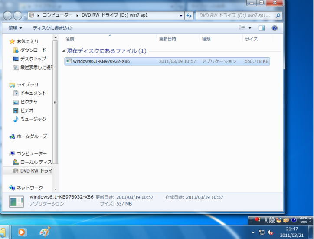Image resolution: width=314 pixels, height=239 pixels.
Task: Sort by 種類 column header
Action: tap(206, 39)
